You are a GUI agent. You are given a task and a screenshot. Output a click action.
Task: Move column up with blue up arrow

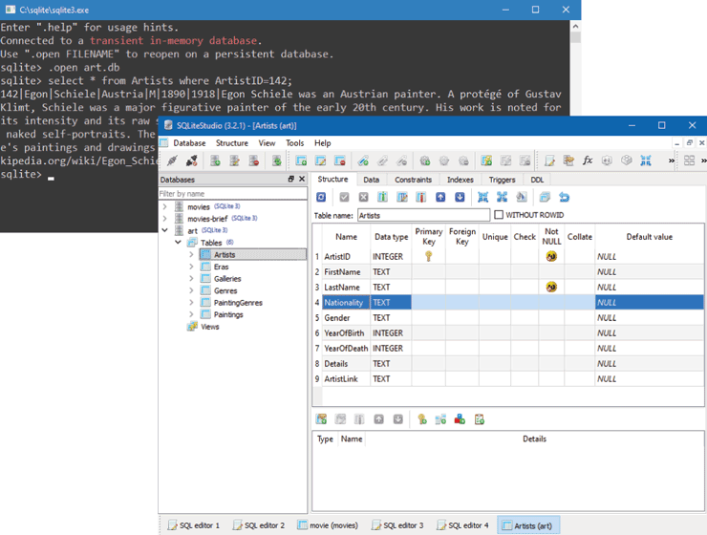point(440,197)
